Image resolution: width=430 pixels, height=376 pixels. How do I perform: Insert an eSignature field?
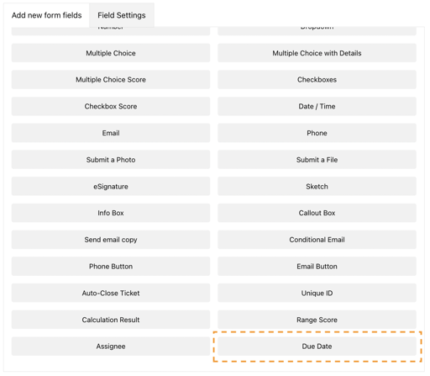point(111,186)
